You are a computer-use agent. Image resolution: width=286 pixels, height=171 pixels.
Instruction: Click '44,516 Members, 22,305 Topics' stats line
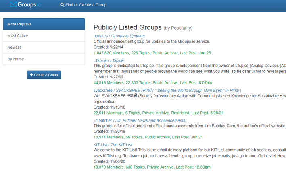[153, 83]
